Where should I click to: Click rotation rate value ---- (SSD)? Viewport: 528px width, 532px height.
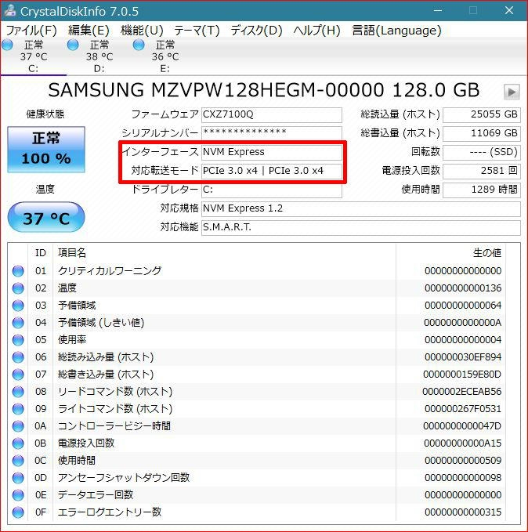tap(482, 152)
